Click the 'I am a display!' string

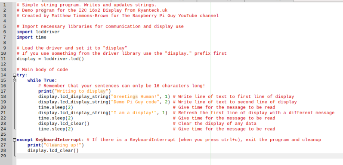134,113
